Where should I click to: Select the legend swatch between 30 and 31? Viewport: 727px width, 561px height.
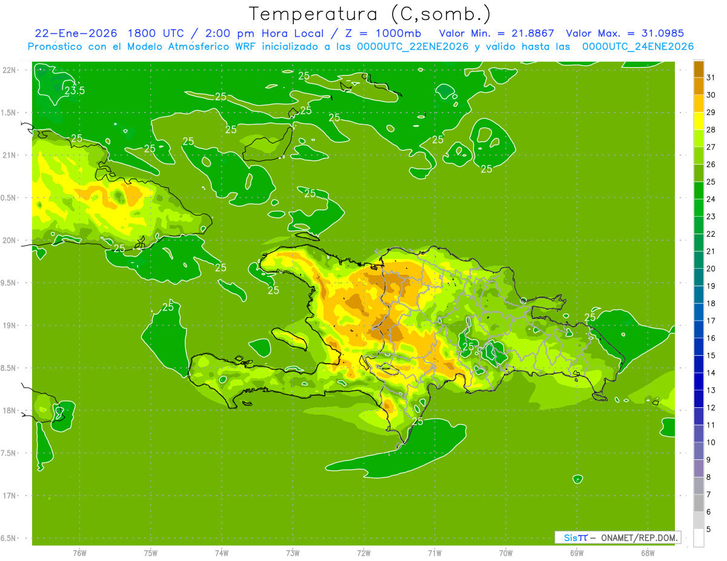point(699,87)
